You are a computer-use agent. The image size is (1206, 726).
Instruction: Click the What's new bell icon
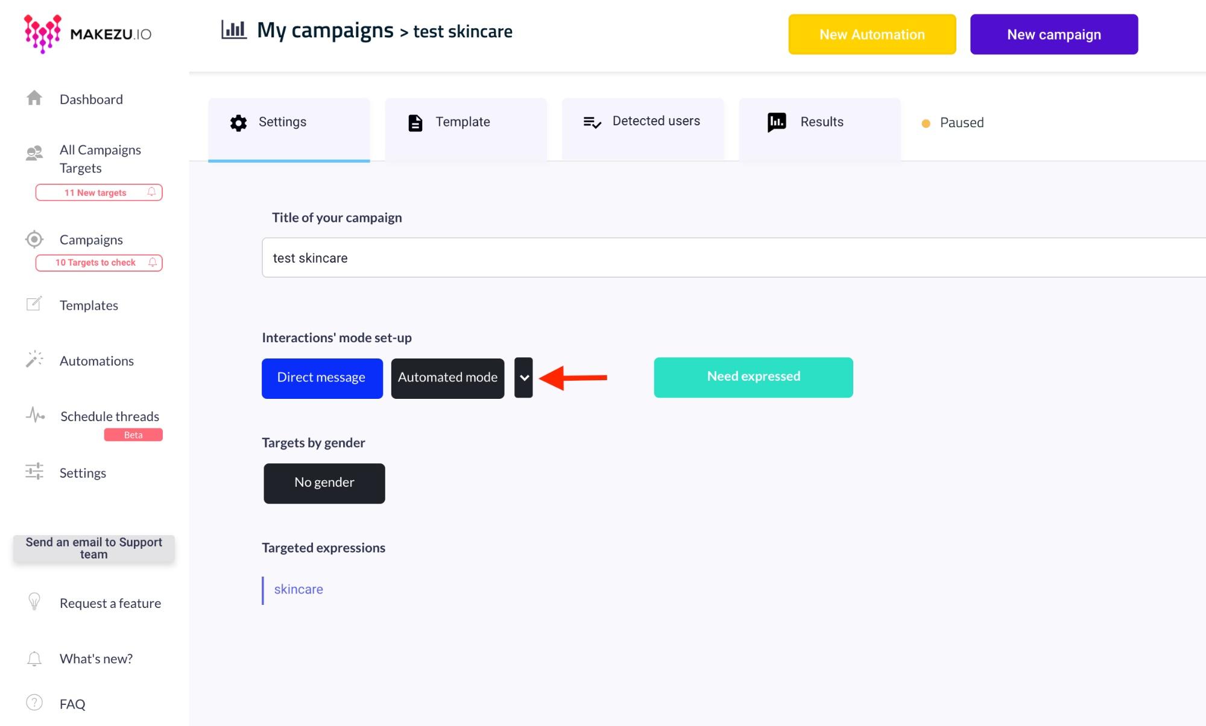[34, 659]
